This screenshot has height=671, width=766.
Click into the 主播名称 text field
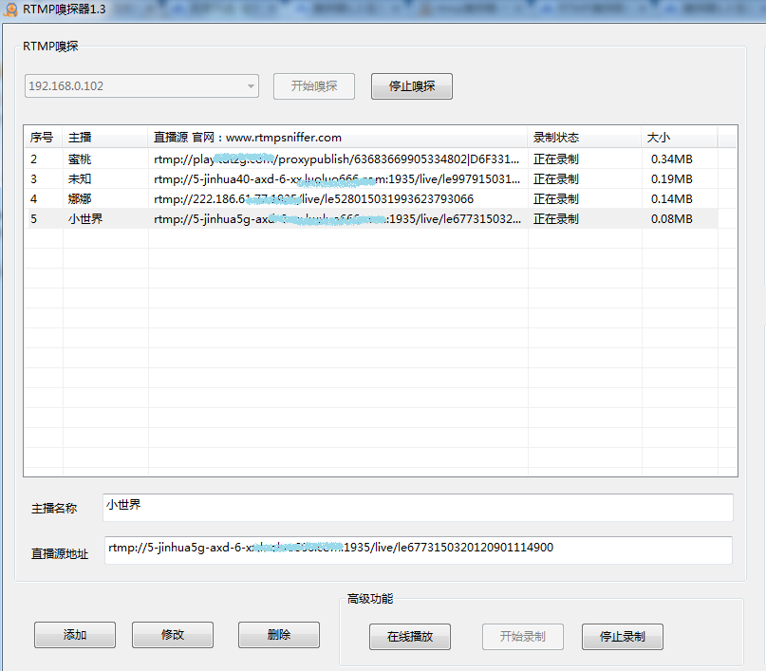[x=418, y=507]
